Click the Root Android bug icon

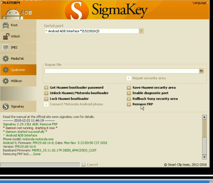(x=6, y=25)
